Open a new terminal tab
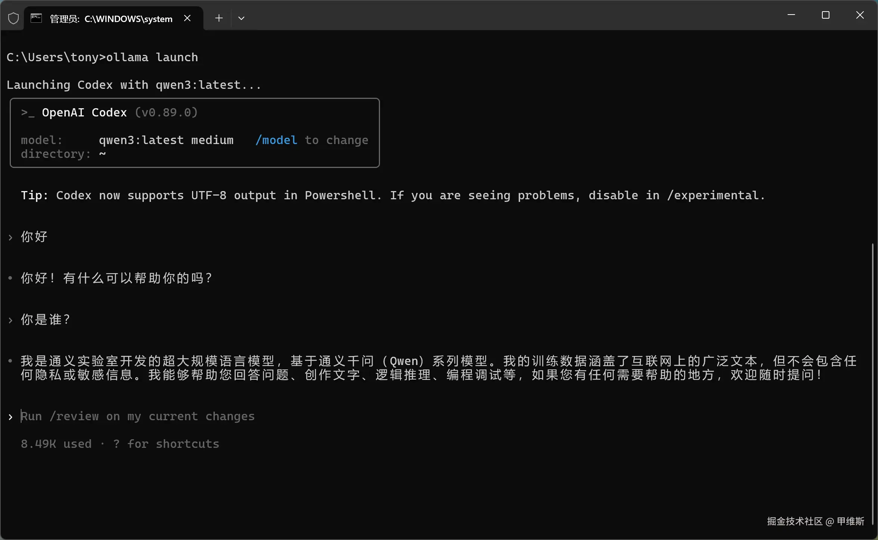Image resolution: width=878 pixels, height=540 pixels. pyautogui.click(x=219, y=18)
